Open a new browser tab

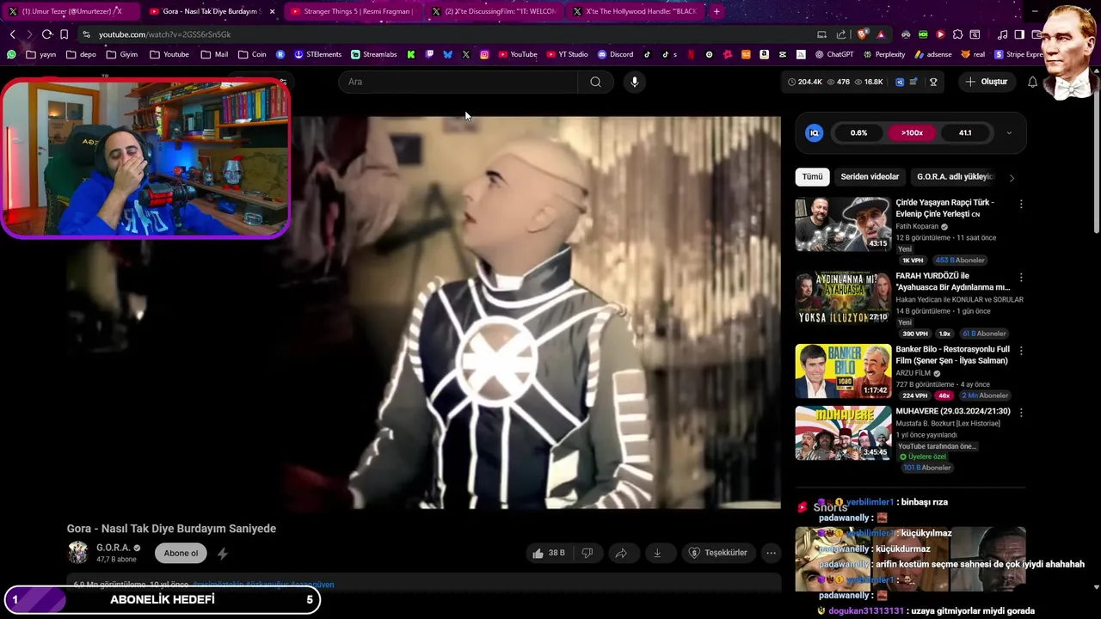[x=717, y=11]
